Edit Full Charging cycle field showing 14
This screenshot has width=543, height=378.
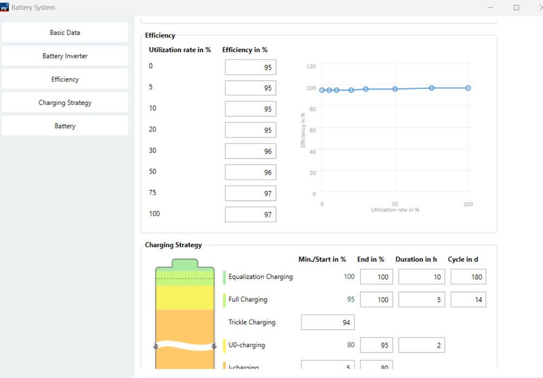tap(468, 300)
